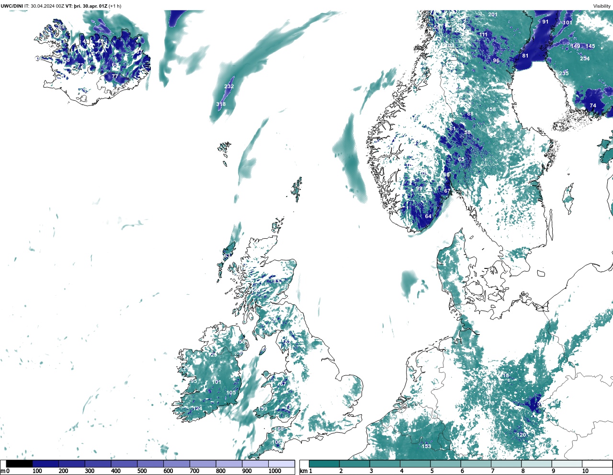613x475 pixels.
Task: Click the 153 value over Belgium
Action: 426,446
